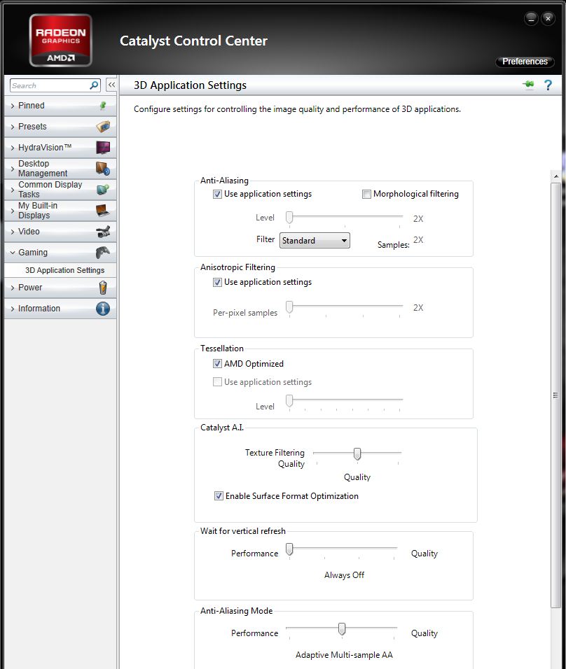Click the Pinned pushpin icon

pyautogui.click(x=103, y=106)
